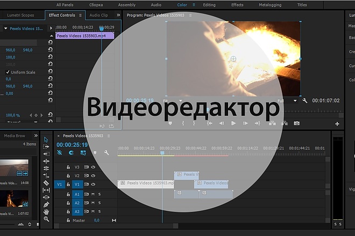Toggle V2 track output eye

[93, 176]
